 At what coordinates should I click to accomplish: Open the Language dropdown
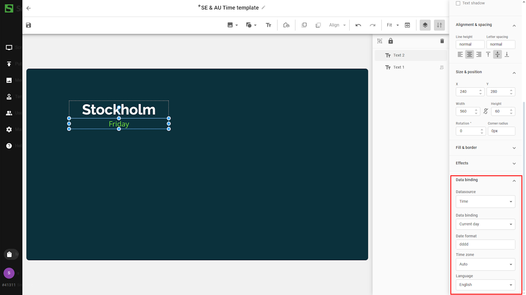[x=485, y=285]
